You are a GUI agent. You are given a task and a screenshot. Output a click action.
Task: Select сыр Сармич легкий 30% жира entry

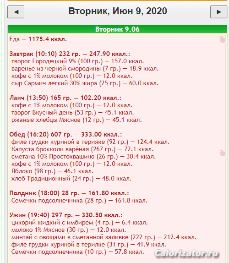click(85, 83)
